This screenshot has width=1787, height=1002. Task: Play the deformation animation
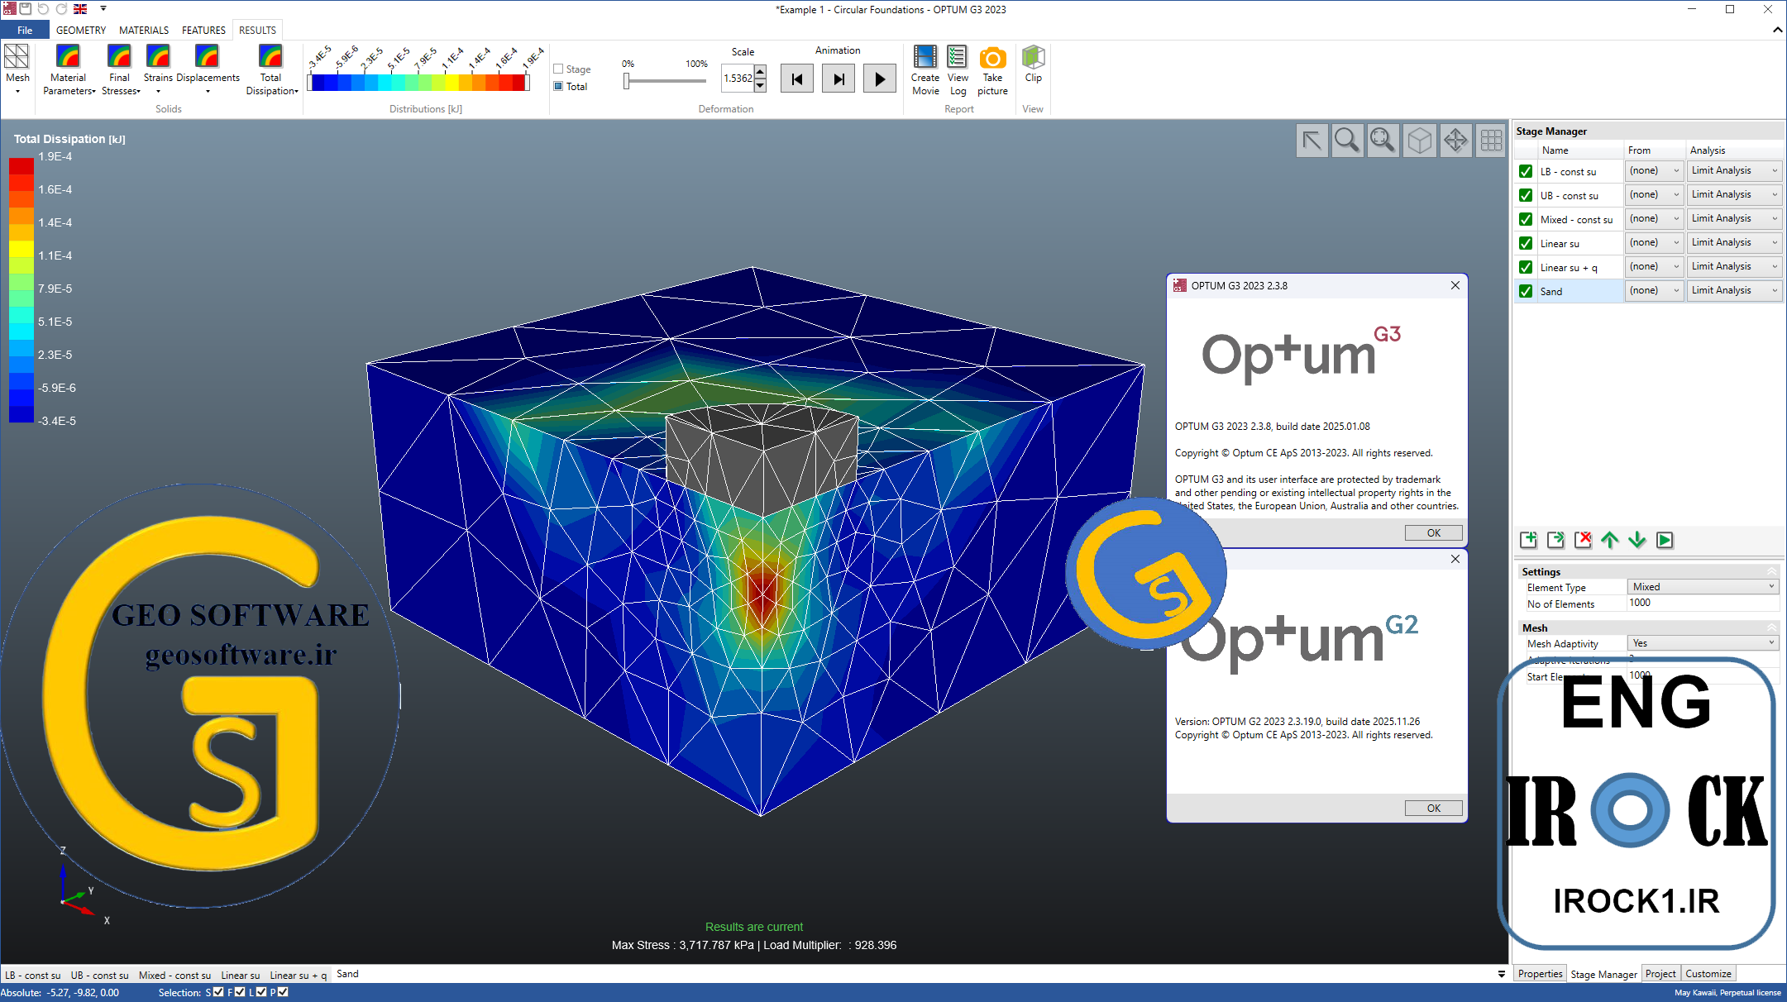[880, 79]
